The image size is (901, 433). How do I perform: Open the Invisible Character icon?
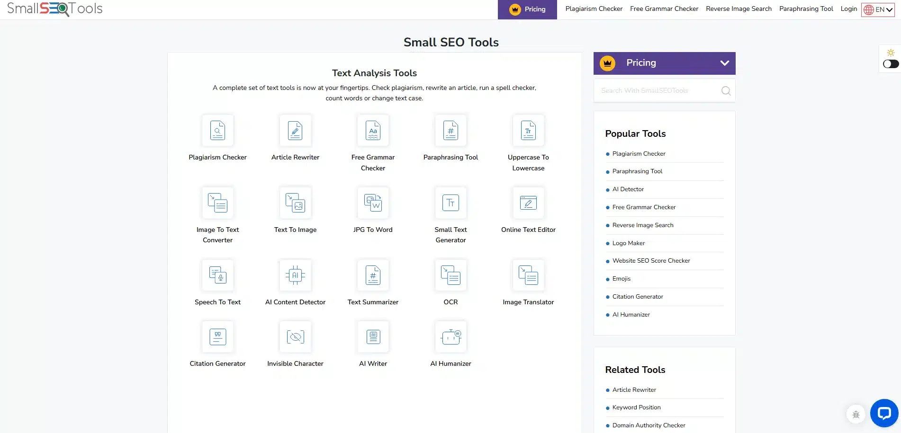[295, 337]
